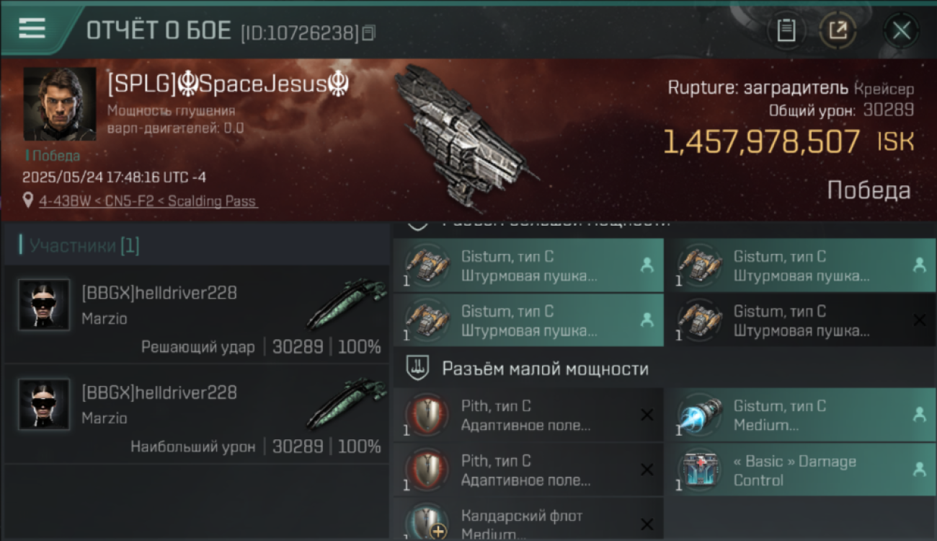Open SpaceJesus pilot portrait
The height and width of the screenshot is (541, 937).
(x=60, y=105)
